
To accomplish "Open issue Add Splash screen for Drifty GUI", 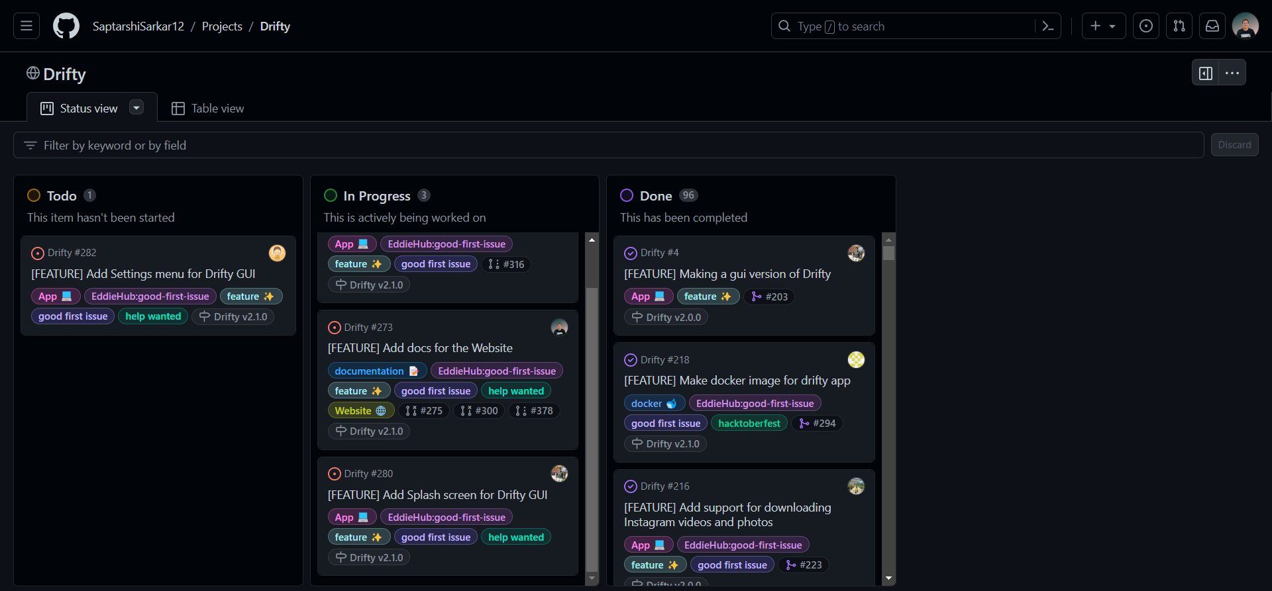I will point(437,494).
